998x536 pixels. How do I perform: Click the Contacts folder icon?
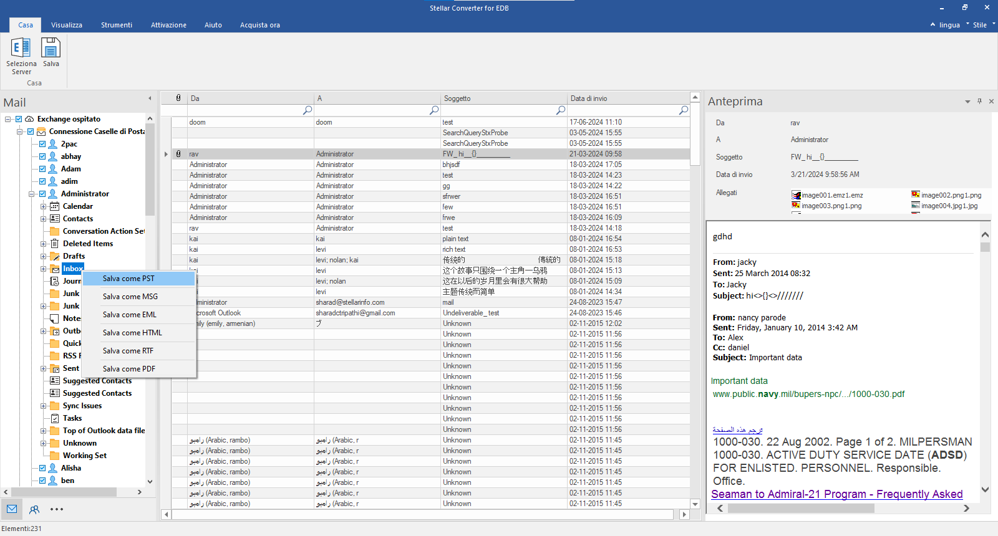pyautogui.click(x=55, y=219)
